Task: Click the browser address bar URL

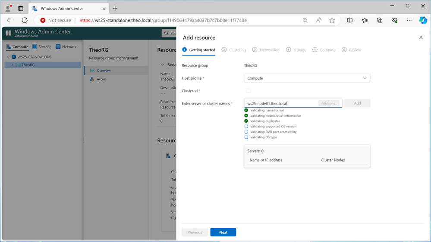Action: 163,20
